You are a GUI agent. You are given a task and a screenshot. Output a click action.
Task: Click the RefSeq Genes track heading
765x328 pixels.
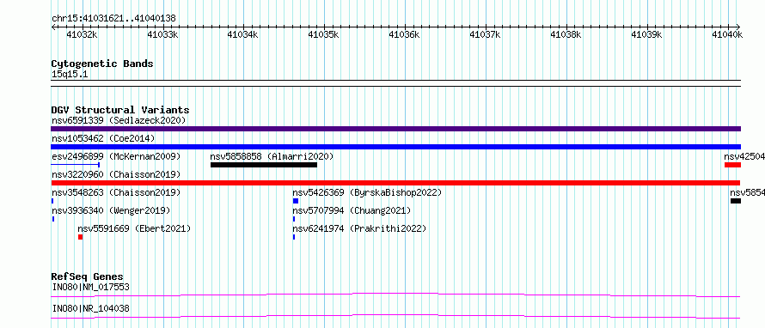pyautogui.click(x=88, y=276)
